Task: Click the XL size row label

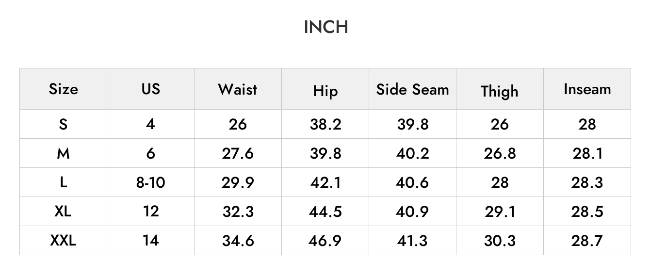Action: [x=63, y=211]
